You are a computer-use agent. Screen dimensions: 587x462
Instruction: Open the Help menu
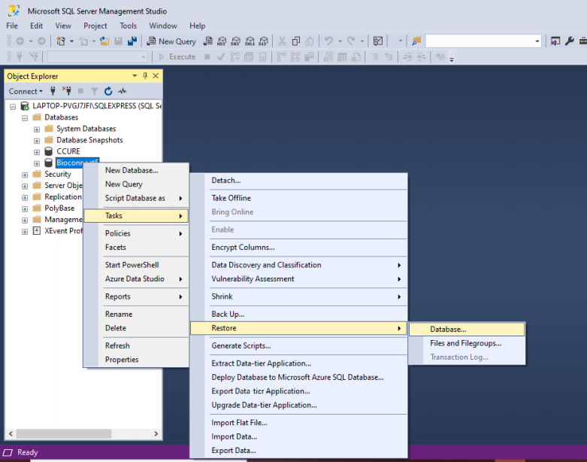[197, 26]
